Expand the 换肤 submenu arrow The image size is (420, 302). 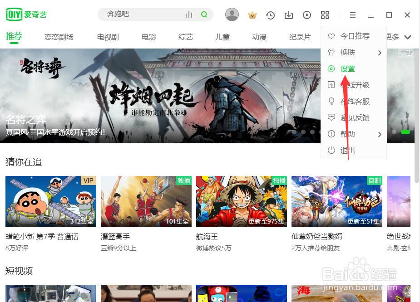coord(380,53)
